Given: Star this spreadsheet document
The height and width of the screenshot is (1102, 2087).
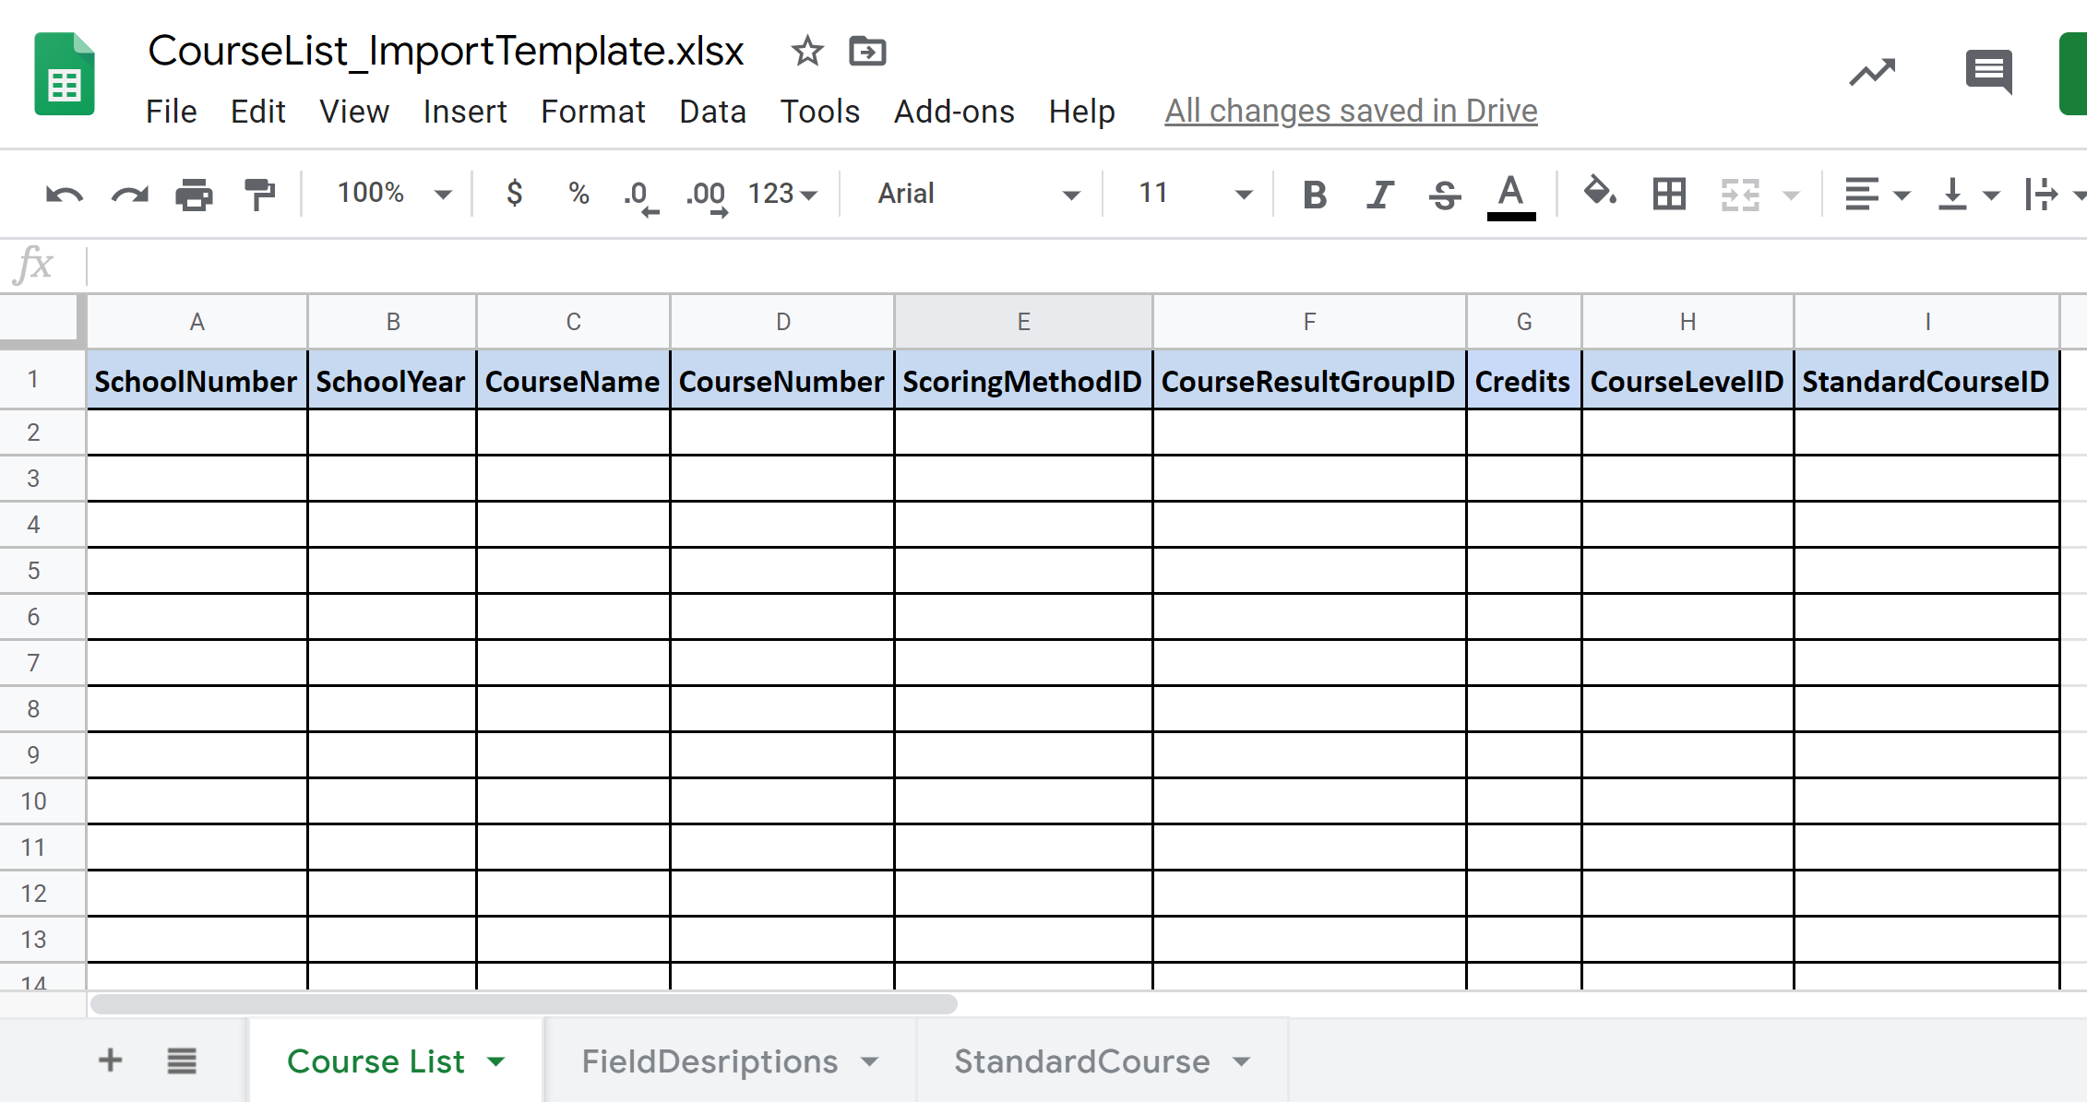Looking at the screenshot, I should point(807,52).
